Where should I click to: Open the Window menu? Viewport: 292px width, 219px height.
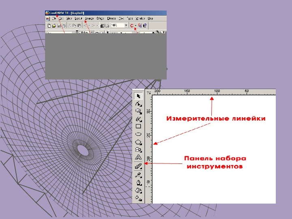(x=140, y=18)
